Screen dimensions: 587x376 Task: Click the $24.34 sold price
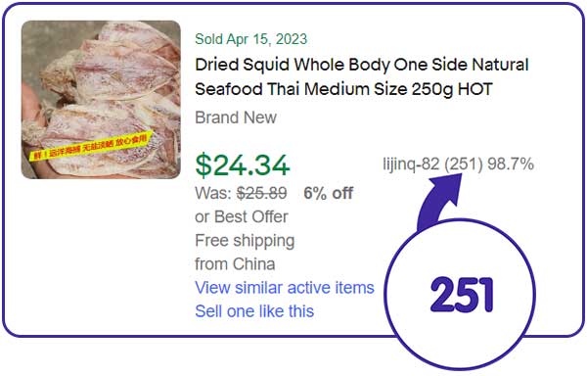(243, 164)
